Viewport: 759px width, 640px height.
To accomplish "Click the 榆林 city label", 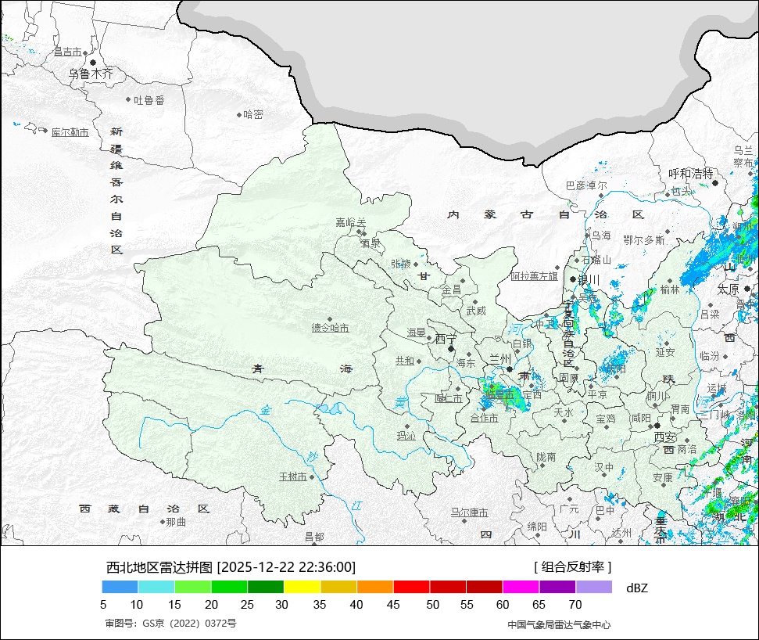I will [670, 289].
